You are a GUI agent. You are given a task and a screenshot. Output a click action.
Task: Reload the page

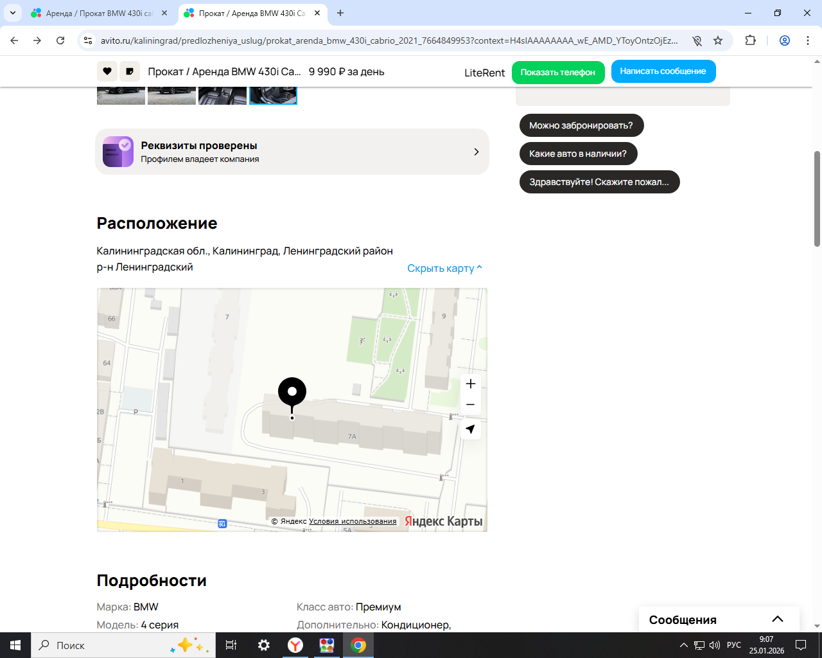(60, 40)
